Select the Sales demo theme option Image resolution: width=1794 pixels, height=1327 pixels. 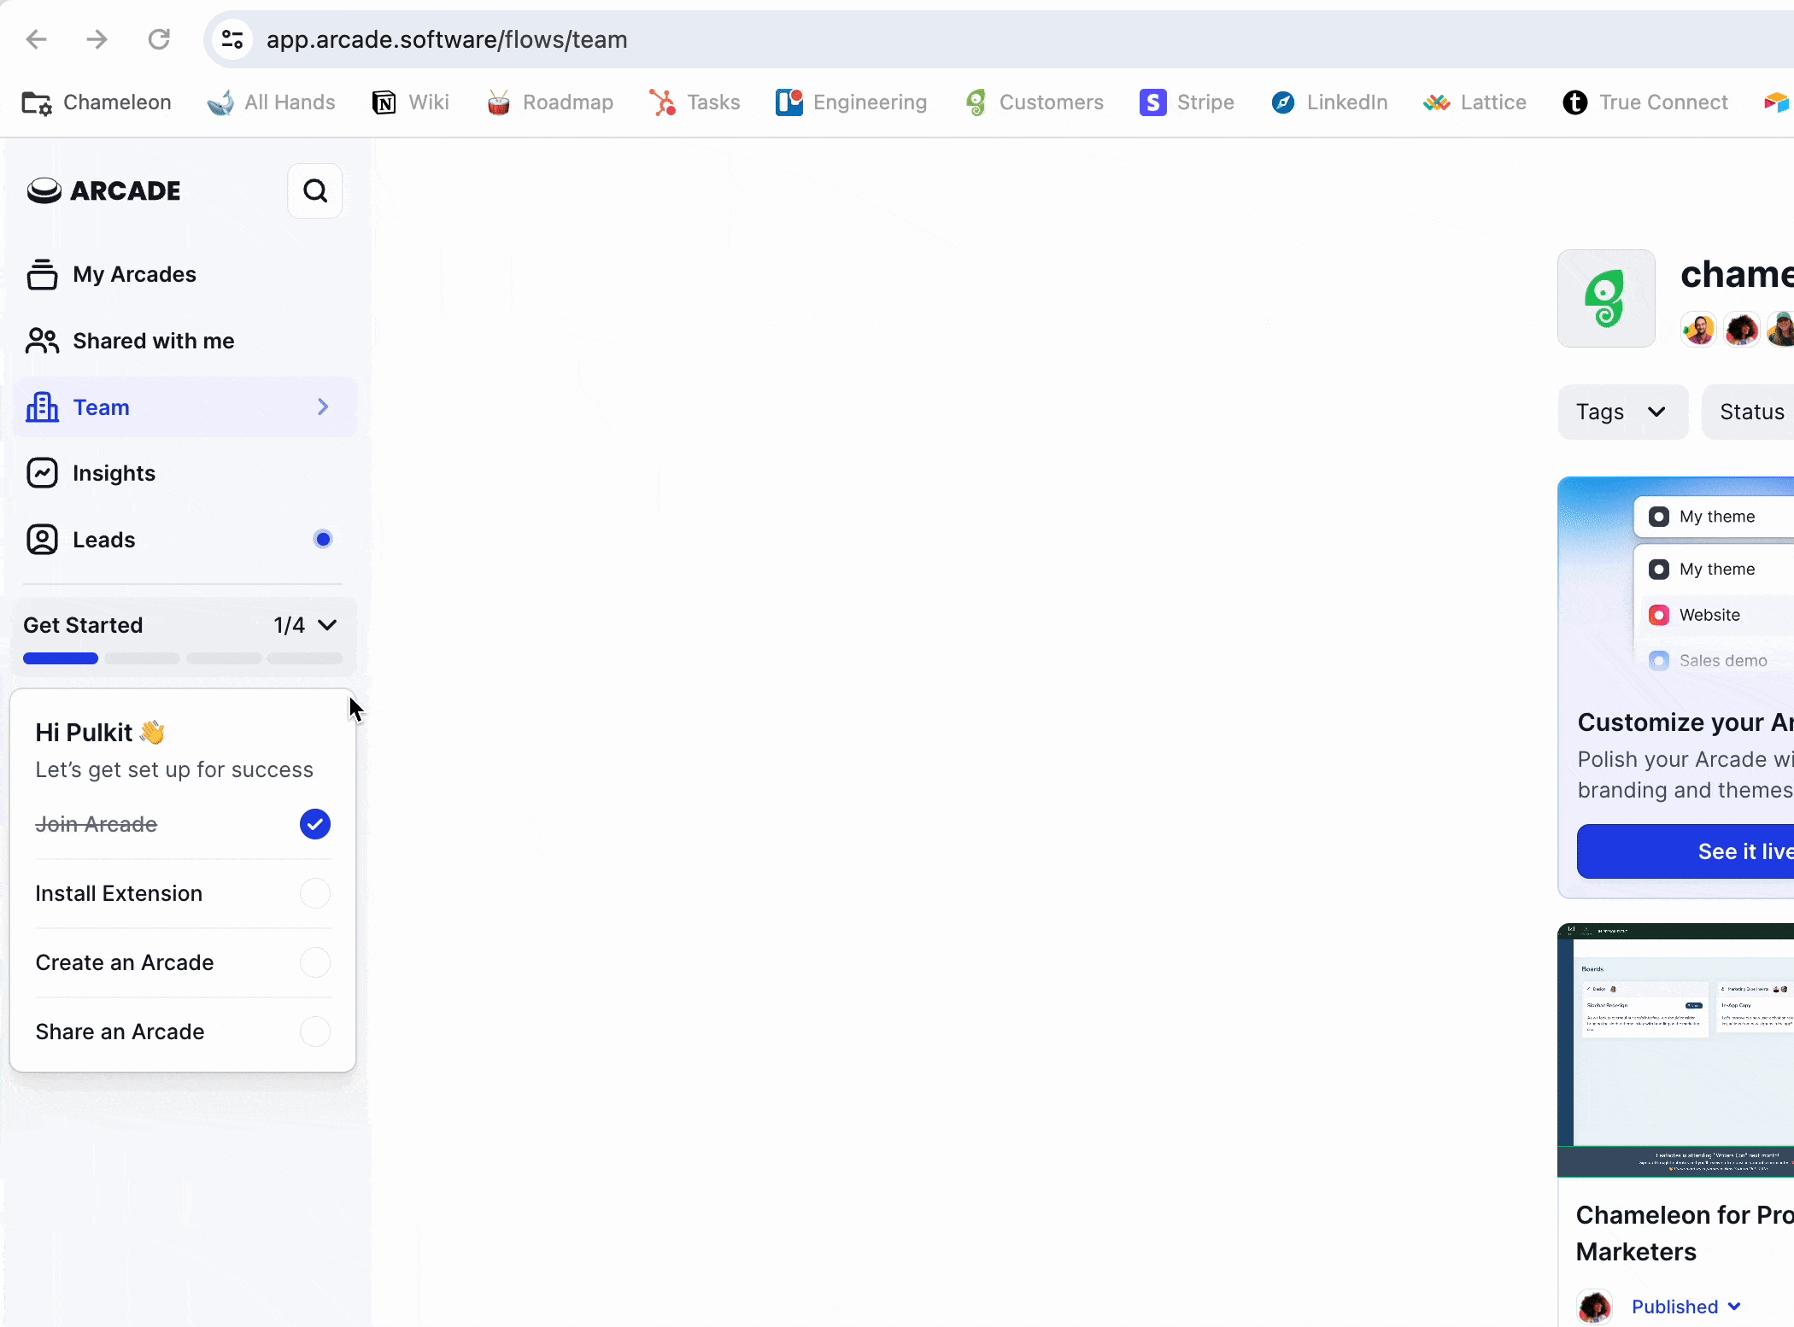pos(1715,661)
